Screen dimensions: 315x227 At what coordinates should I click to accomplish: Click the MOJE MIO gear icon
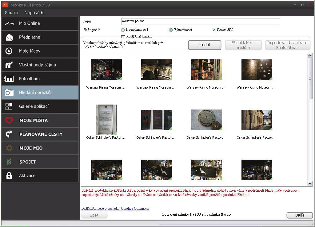(9, 148)
